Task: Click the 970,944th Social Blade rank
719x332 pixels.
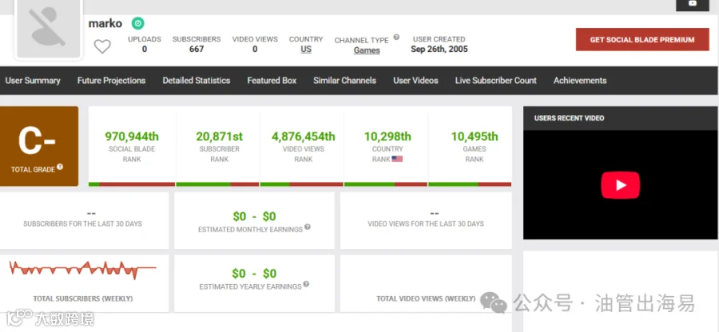Action: tap(132, 136)
